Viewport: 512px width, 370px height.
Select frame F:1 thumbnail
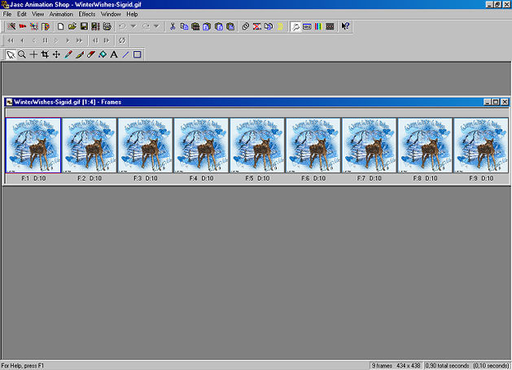pyautogui.click(x=33, y=146)
